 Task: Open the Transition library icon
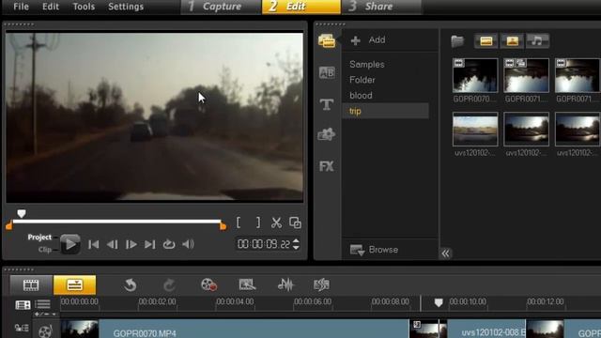[327, 72]
